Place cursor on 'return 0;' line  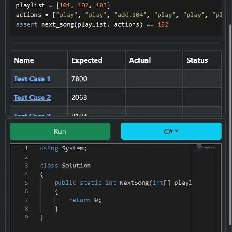click(85, 200)
